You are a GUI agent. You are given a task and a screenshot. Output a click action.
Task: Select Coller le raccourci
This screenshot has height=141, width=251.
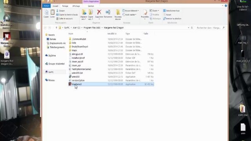[x=64, y=19]
